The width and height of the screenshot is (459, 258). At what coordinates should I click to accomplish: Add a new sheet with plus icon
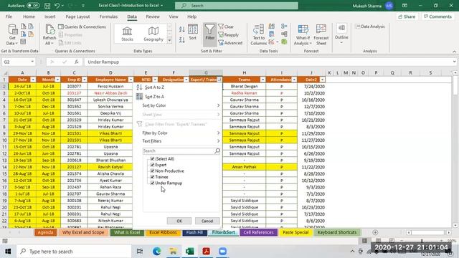[375, 232]
